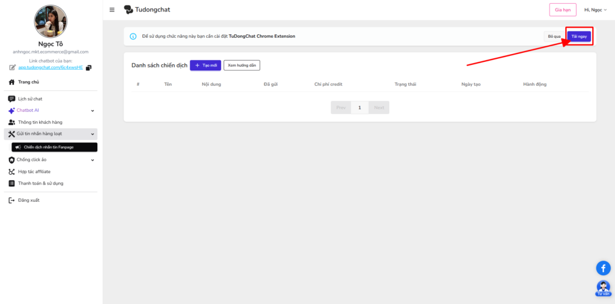
Task: Click the Đã gửi column header
Action: click(271, 84)
